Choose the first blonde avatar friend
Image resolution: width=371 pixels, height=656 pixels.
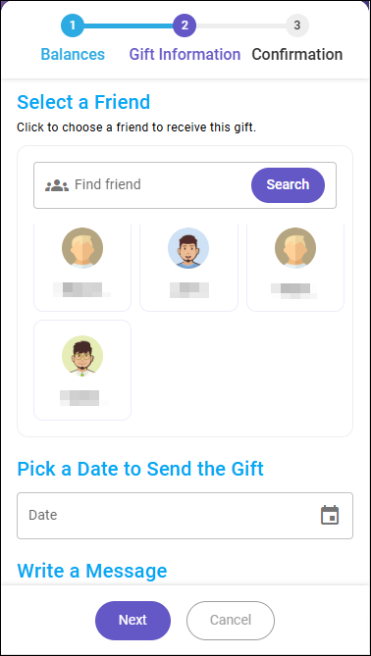pyautogui.click(x=82, y=248)
